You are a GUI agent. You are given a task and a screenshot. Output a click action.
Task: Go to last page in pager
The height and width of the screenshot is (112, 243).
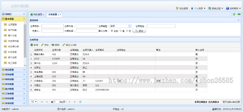pos(75,102)
